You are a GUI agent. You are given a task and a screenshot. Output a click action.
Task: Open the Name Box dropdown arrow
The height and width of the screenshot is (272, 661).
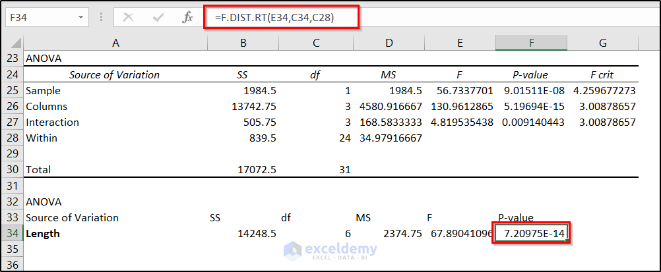(x=80, y=17)
